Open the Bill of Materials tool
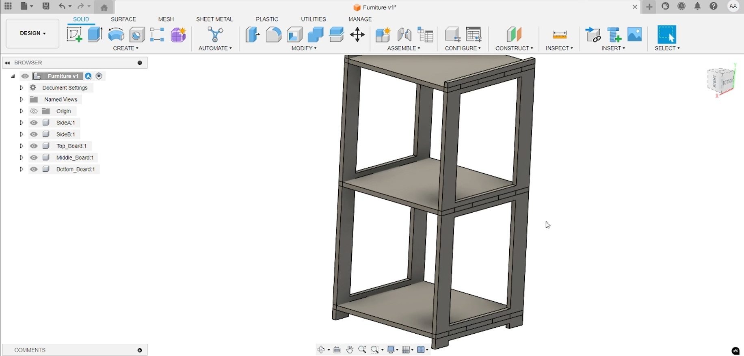The image size is (744, 356). click(425, 35)
